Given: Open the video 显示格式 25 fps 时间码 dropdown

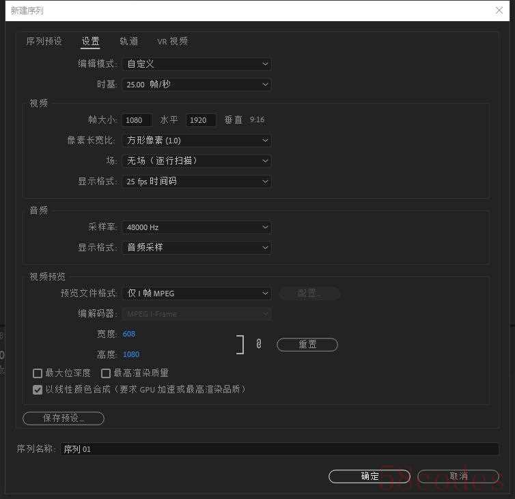Looking at the screenshot, I should [197, 182].
